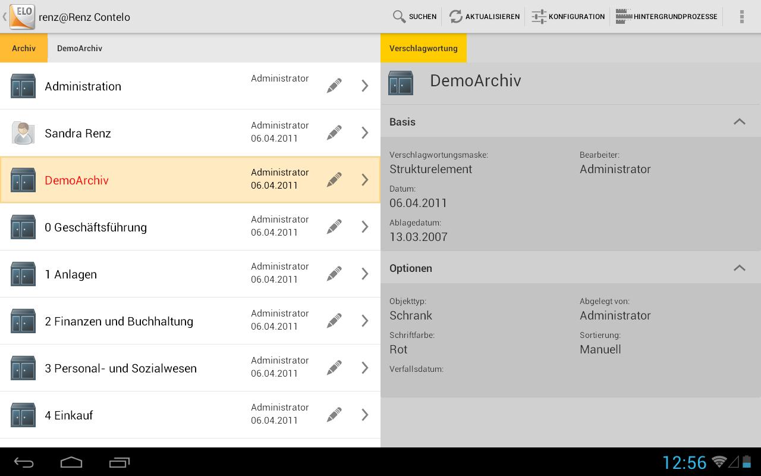Image resolution: width=761 pixels, height=476 pixels.
Task: Collapse the Basis section
Action: (739, 122)
